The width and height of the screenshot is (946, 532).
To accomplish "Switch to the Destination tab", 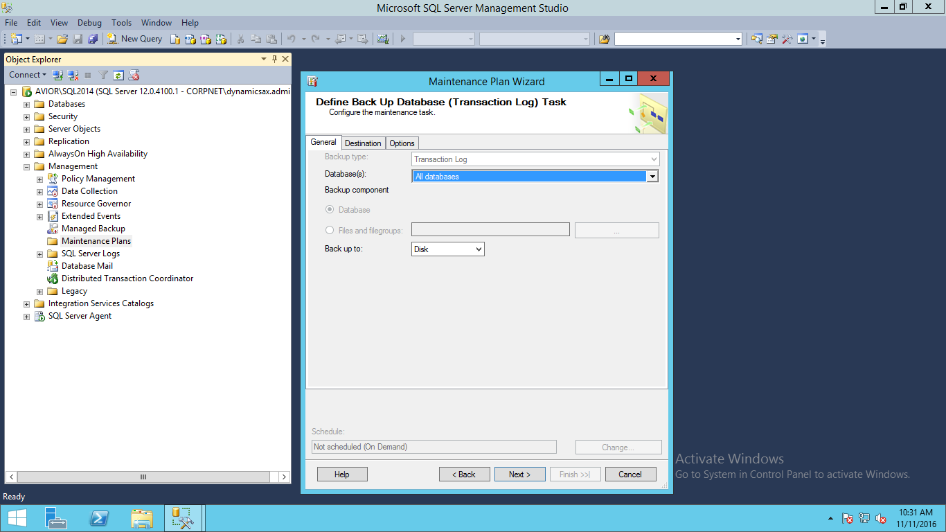I will [363, 143].
